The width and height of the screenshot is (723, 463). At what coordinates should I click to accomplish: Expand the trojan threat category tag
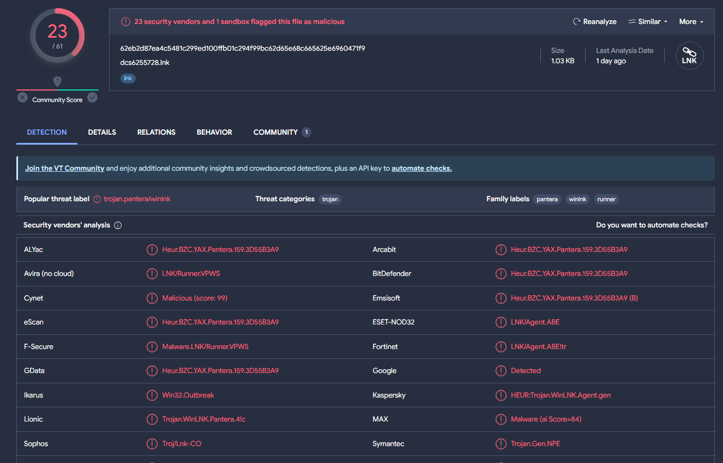(330, 199)
